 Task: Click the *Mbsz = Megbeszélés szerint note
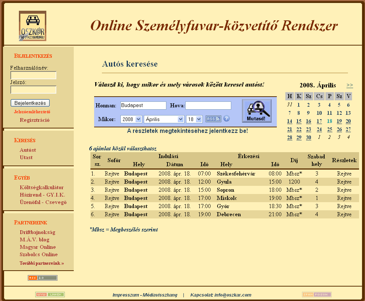click(124, 230)
